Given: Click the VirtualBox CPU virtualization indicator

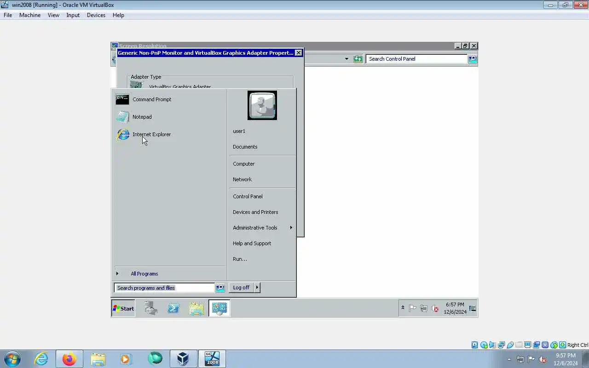Looking at the screenshot, I should pyautogui.click(x=545, y=345).
